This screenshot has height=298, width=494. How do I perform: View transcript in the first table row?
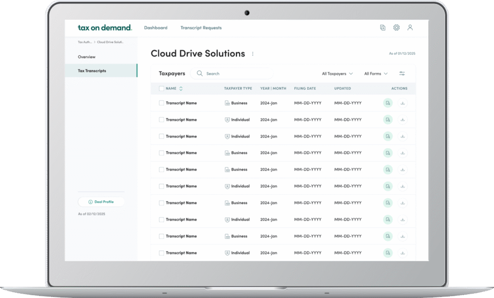[388, 103]
